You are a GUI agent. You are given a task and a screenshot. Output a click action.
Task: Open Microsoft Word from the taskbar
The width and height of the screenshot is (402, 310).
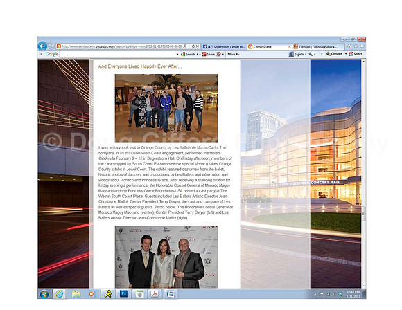[x=171, y=294]
